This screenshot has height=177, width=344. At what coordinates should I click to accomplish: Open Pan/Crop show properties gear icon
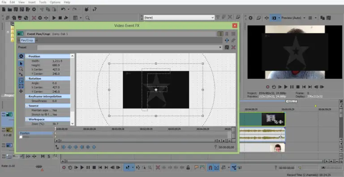[x=21, y=56]
